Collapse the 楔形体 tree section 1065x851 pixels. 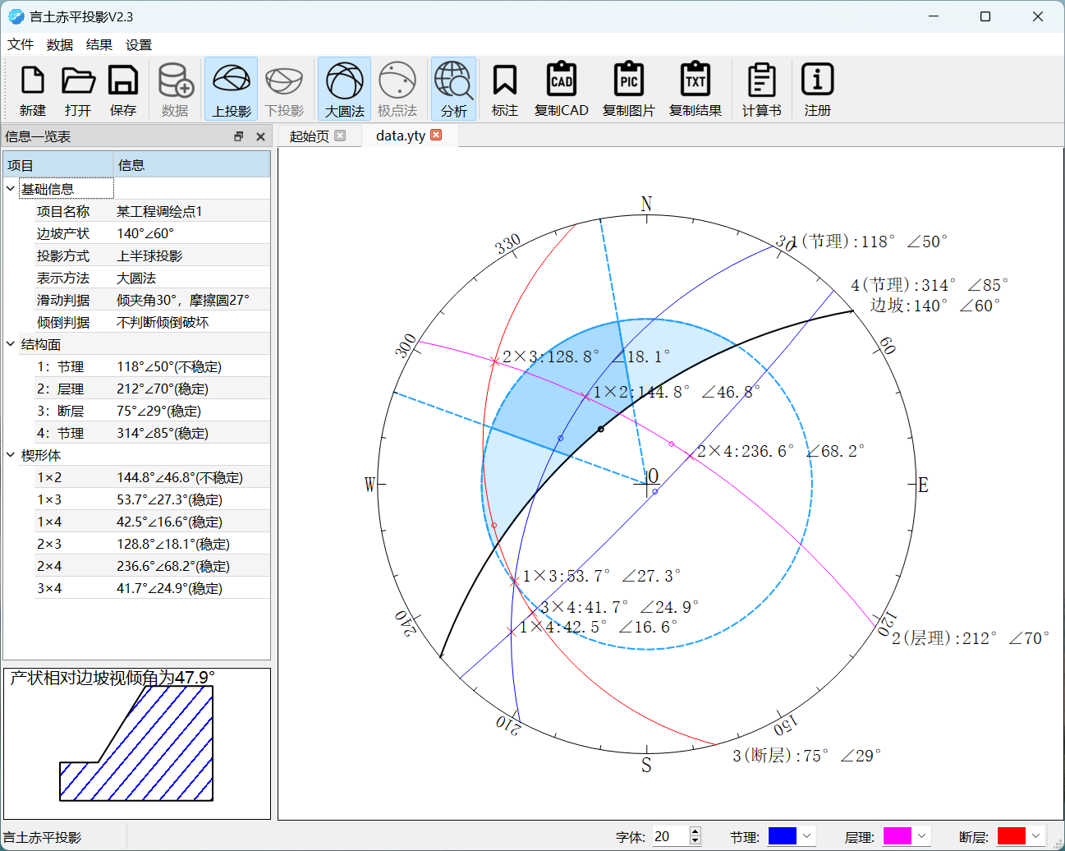click(11, 455)
